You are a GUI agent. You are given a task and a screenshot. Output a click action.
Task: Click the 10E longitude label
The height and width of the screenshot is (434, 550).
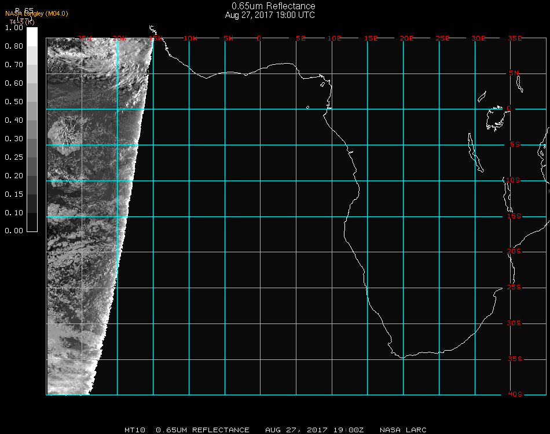pyautogui.click(x=334, y=38)
